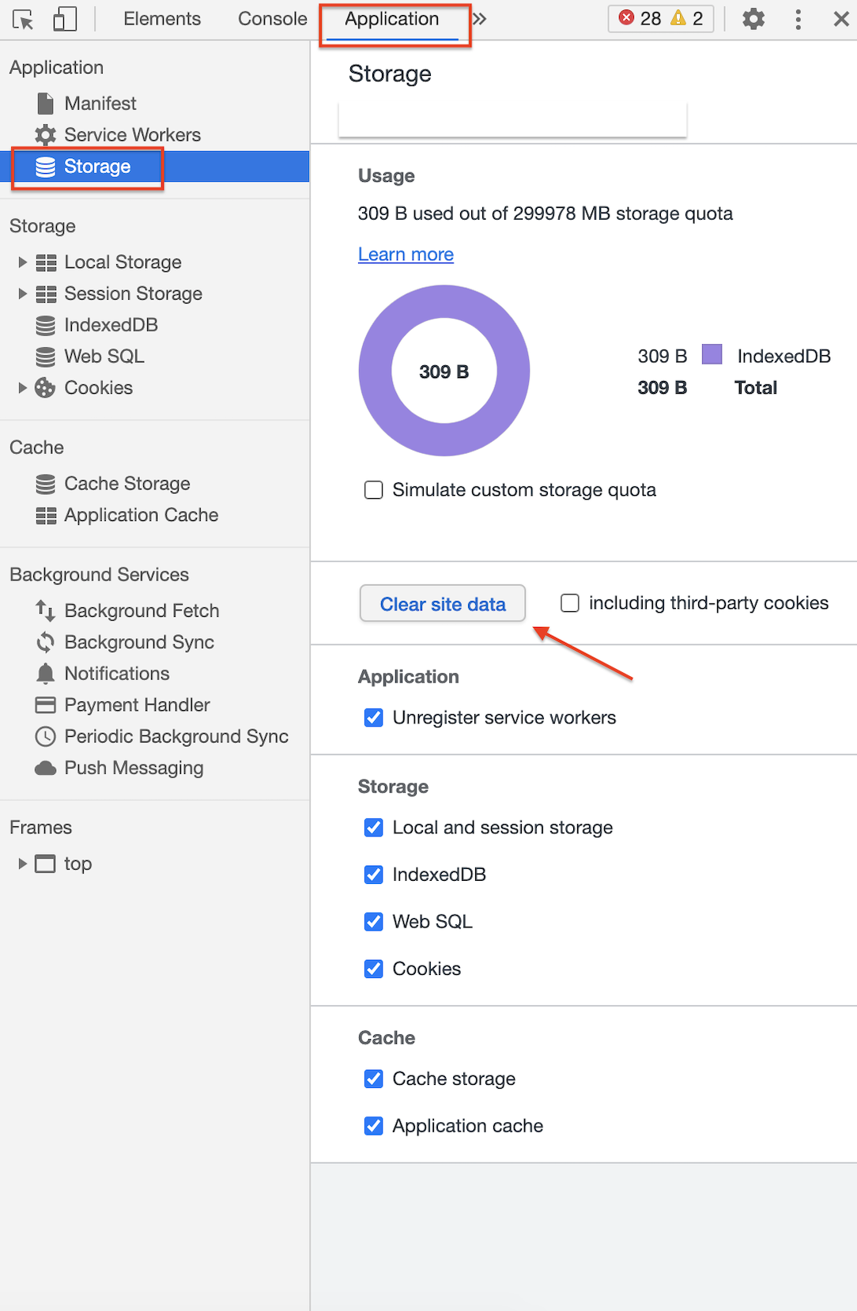
Task: Open the three-dot customize menu
Action: 798,19
